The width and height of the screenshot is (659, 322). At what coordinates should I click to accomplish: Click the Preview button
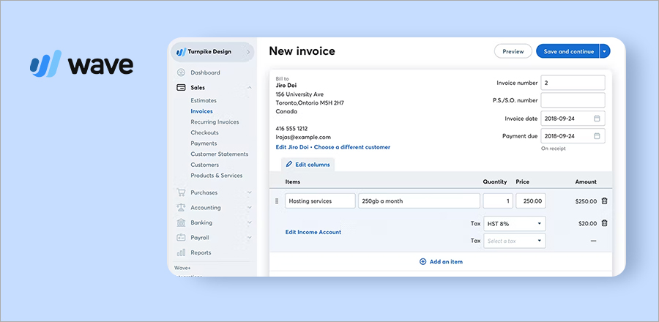pyautogui.click(x=513, y=51)
